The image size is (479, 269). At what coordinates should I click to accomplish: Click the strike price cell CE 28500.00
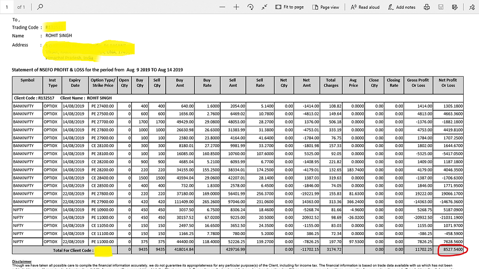(103, 186)
